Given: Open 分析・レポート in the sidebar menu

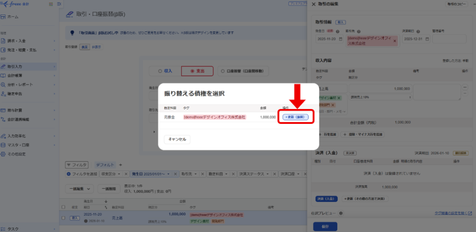Looking at the screenshot, I should (x=28, y=84).
